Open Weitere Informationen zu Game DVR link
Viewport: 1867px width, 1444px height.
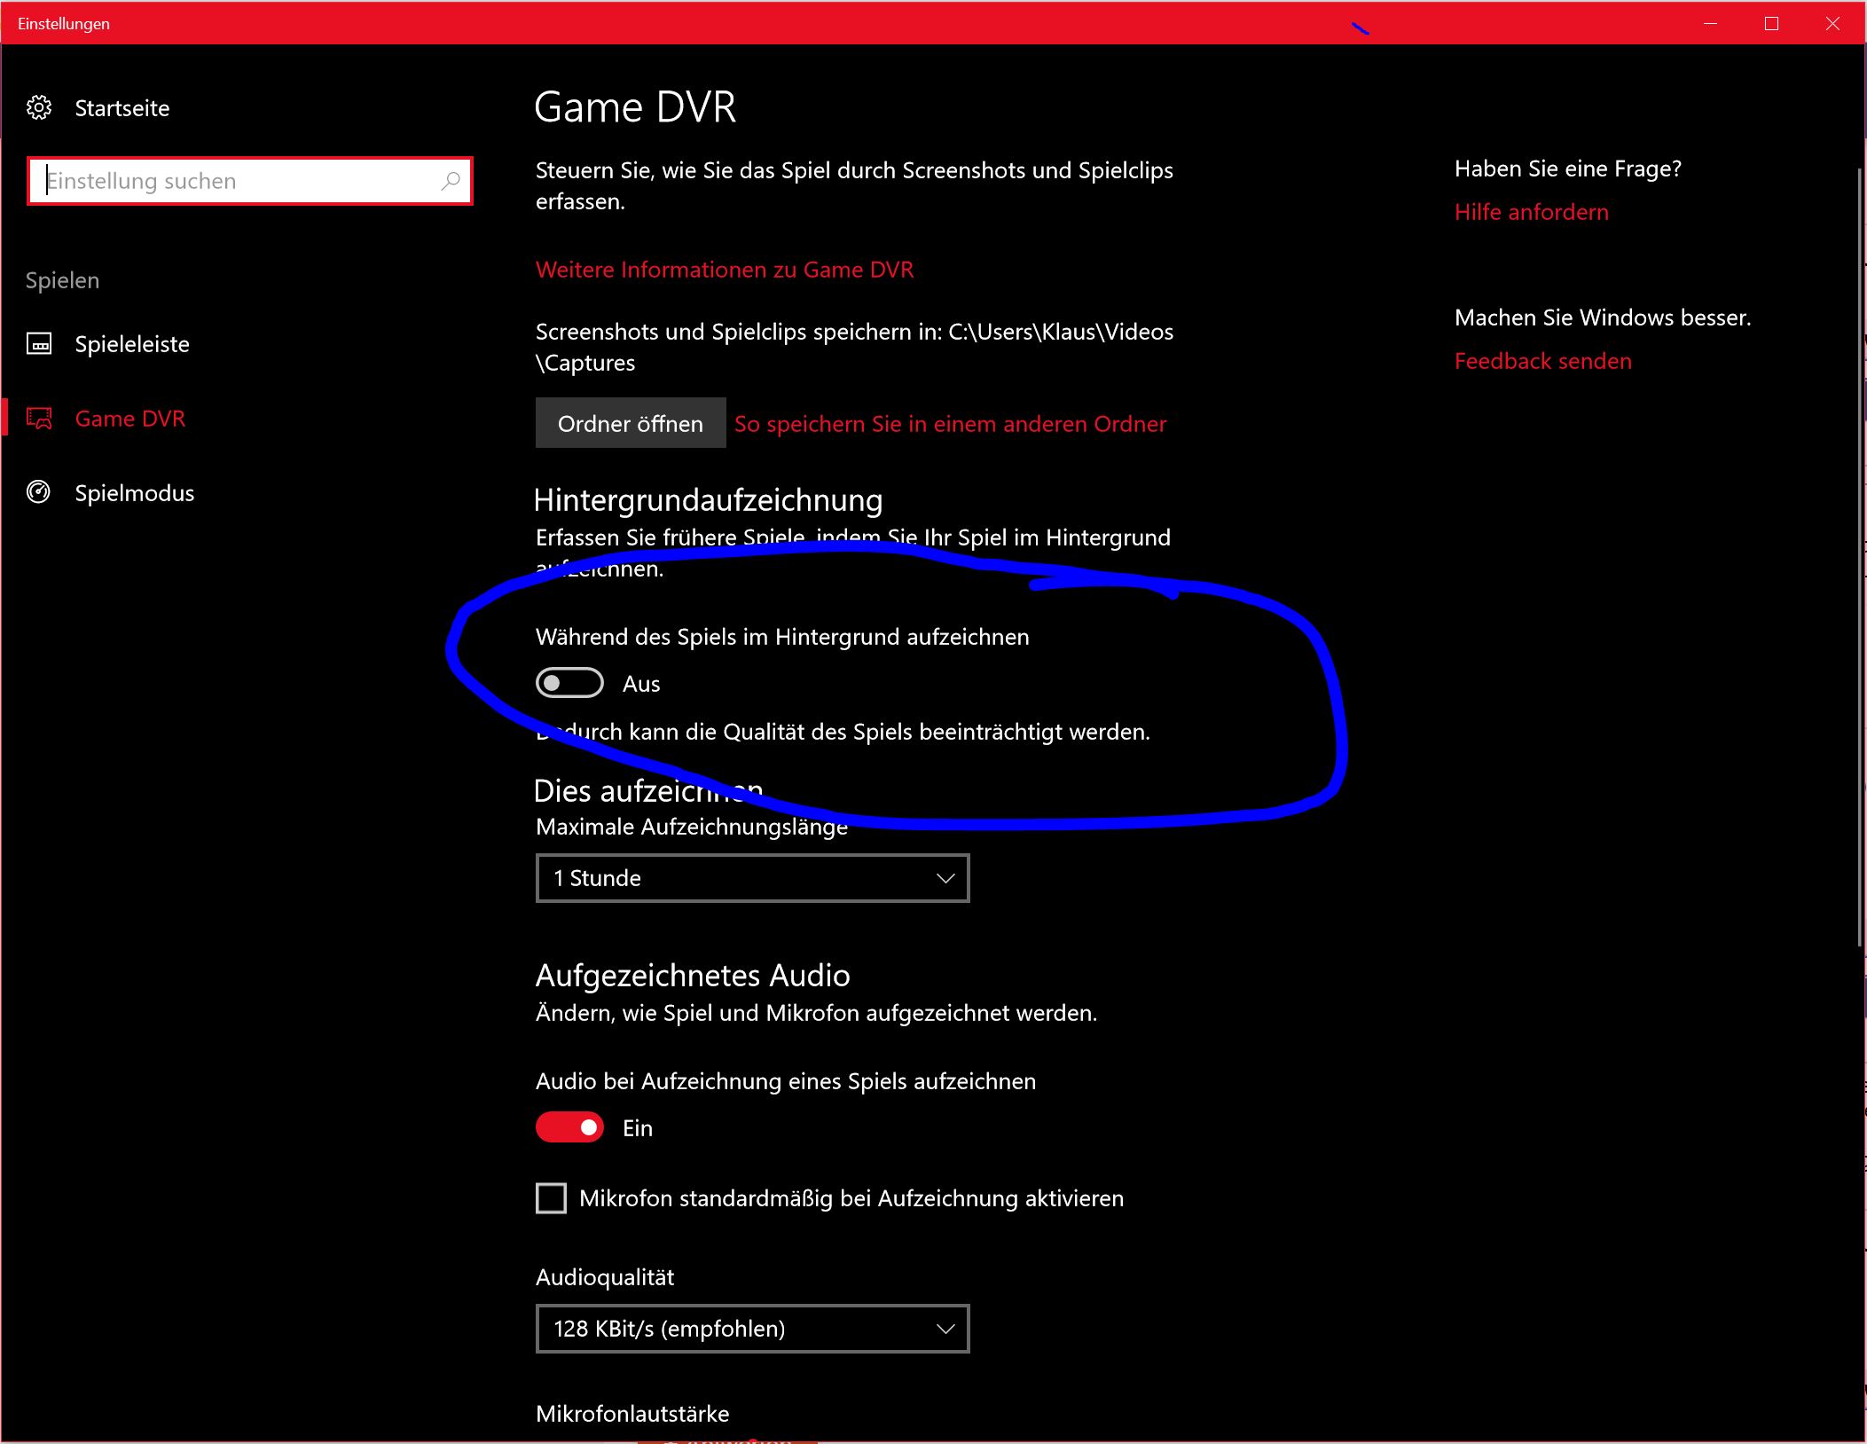[725, 270]
